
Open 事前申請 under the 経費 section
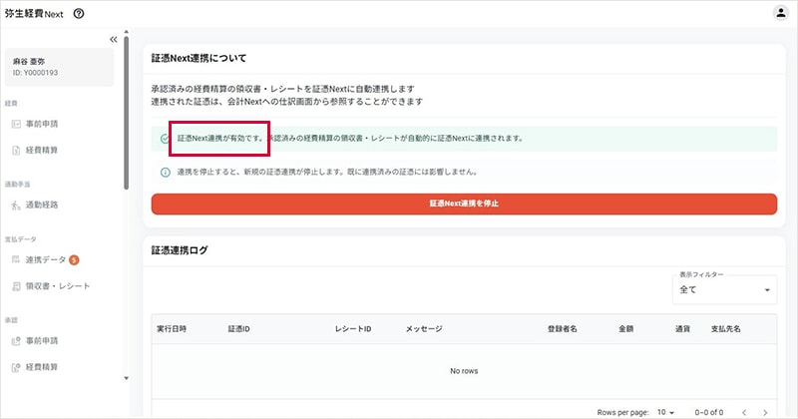click(x=42, y=124)
